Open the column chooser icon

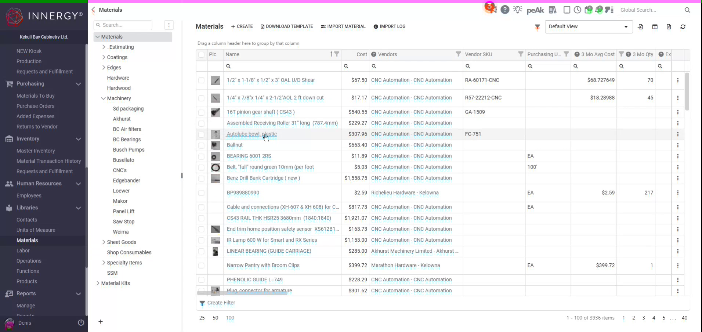pos(655,27)
